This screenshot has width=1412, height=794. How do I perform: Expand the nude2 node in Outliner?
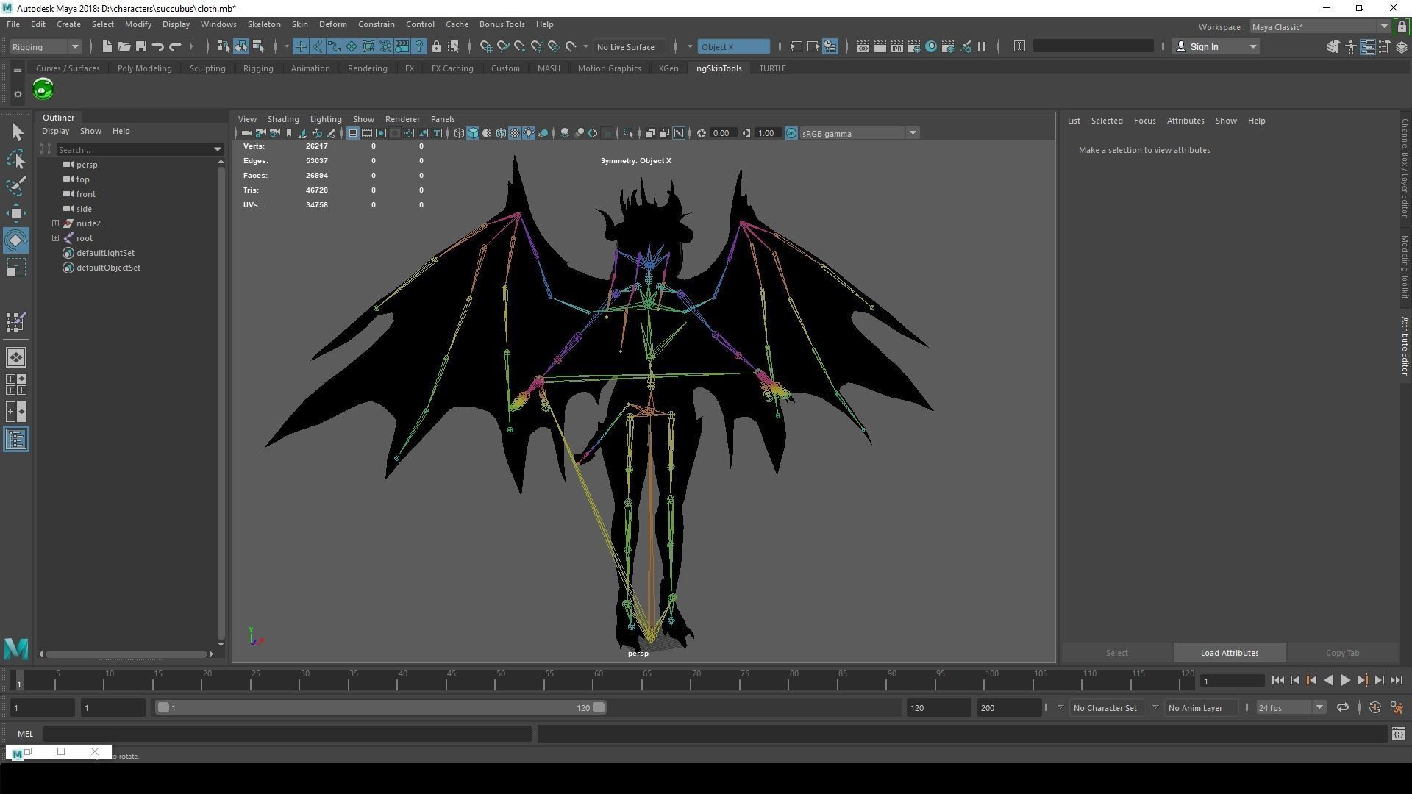pyautogui.click(x=55, y=223)
